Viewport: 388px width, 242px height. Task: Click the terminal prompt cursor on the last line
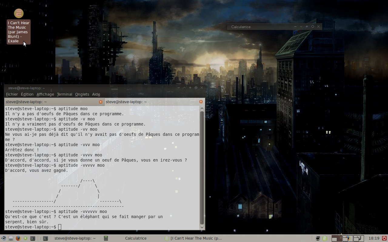pos(60,227)
